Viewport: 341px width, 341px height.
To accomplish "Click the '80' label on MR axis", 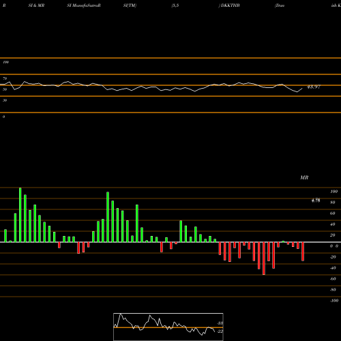I will [x=333, y=203].
